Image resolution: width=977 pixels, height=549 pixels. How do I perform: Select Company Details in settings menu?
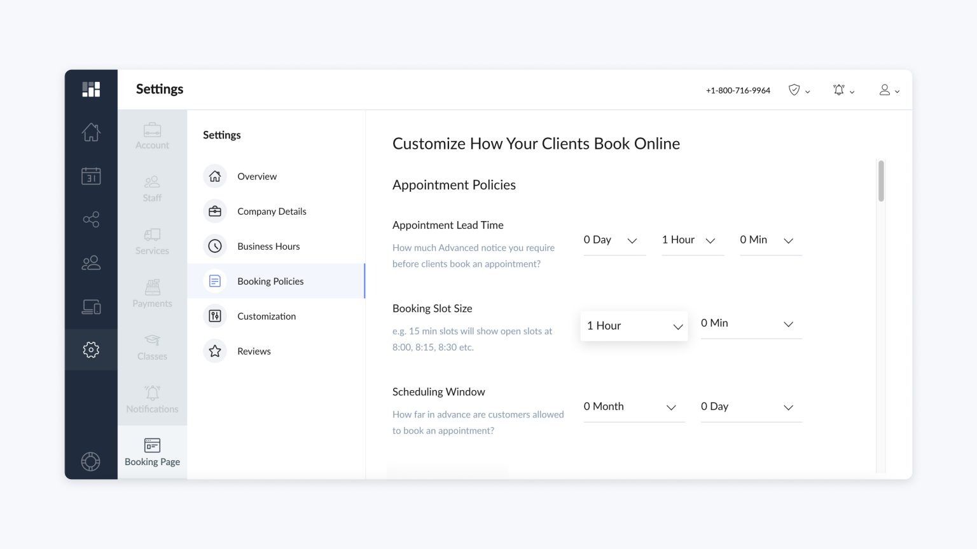[276, 211]
